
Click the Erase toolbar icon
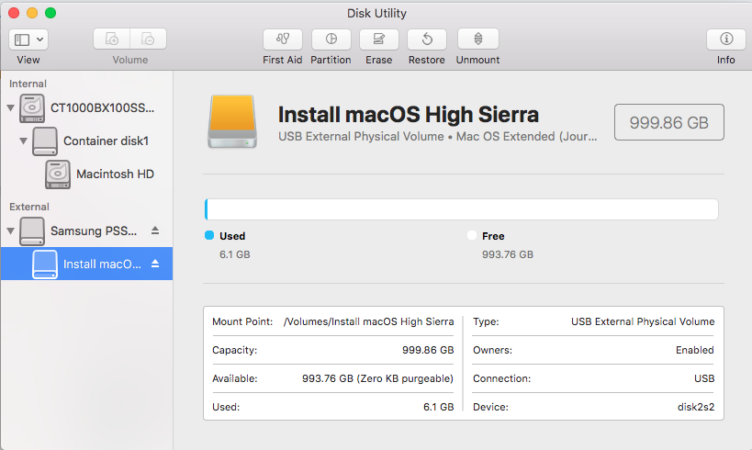click(379, 39)
